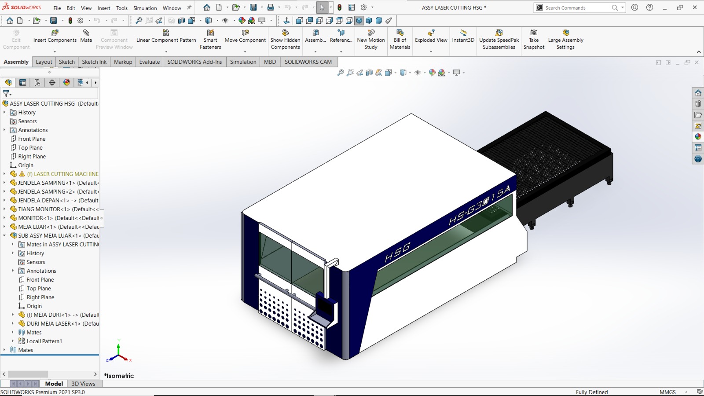Click the user login icon
704x396 pixels.
point(634,7)
